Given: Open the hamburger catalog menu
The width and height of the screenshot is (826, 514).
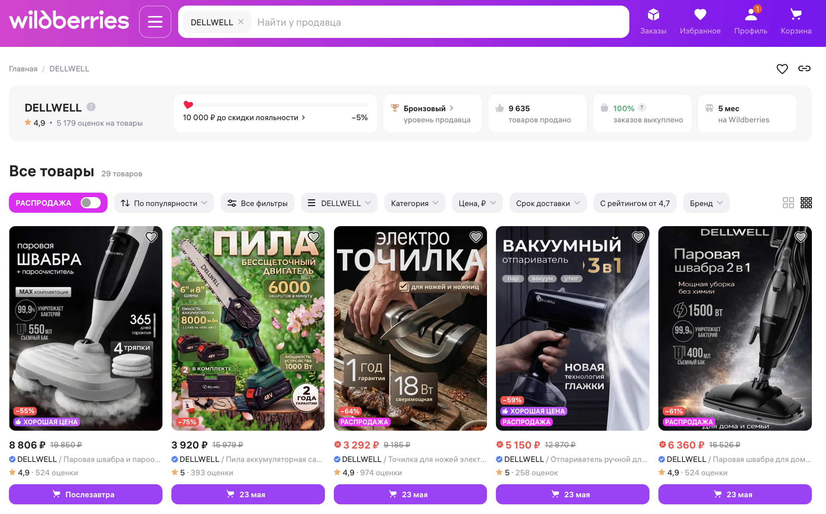Looking at the screenshot, I should coord(155,22).
